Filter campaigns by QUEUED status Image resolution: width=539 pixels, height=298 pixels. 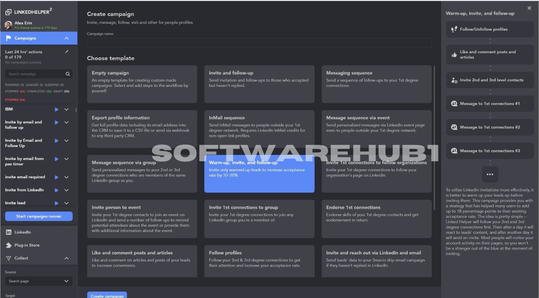click(x=34, y=85)
